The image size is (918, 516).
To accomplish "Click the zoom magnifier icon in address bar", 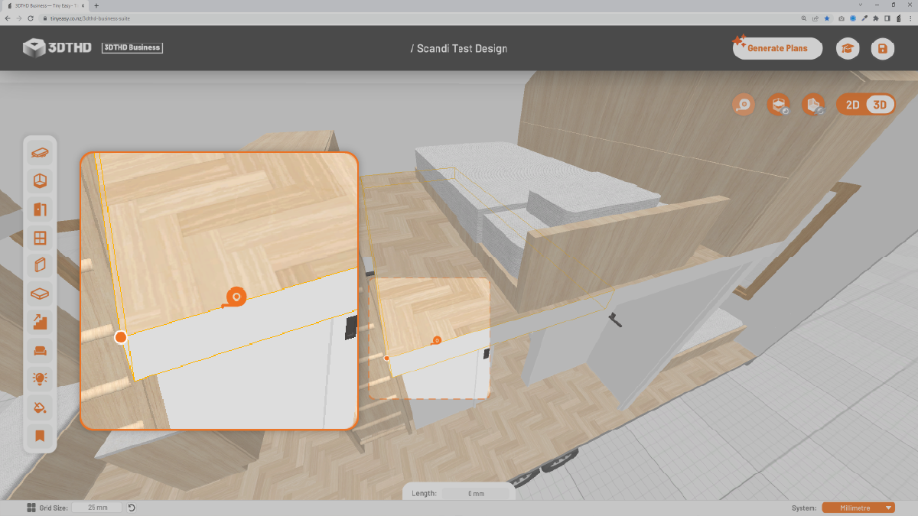I will click(x=805, y=18).
